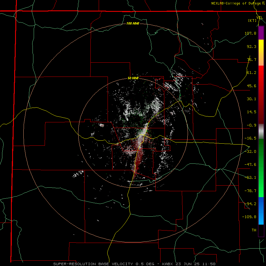Click the Super-Resolution Base Velocity caption
266x266 pixels.
point(134,264)
